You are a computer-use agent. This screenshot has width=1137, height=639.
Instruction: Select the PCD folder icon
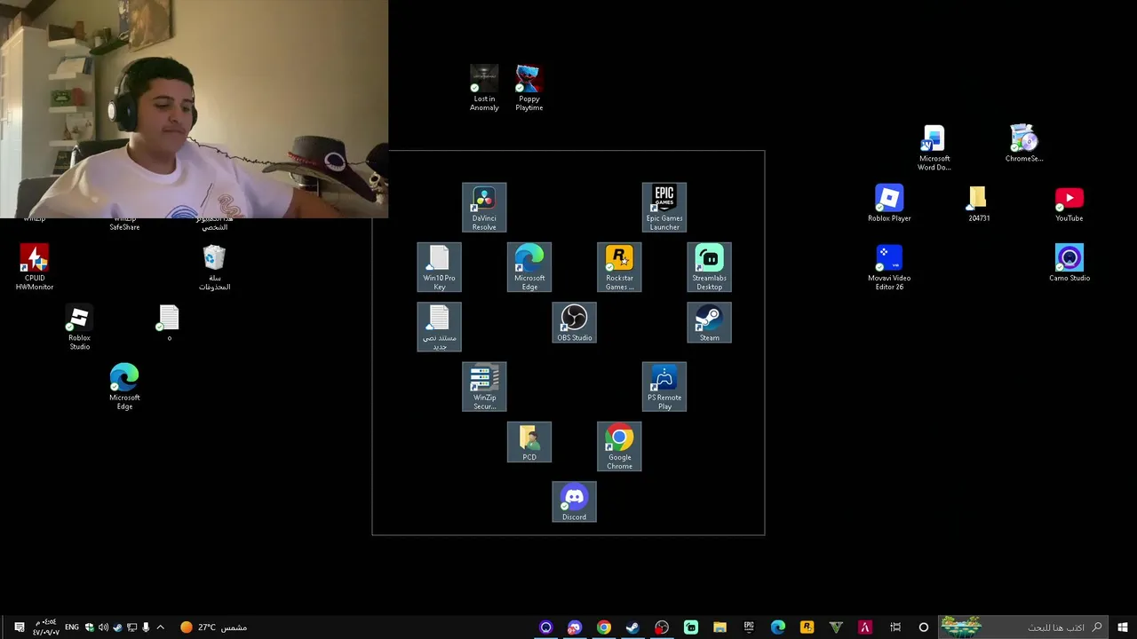[x=529, y=443]
